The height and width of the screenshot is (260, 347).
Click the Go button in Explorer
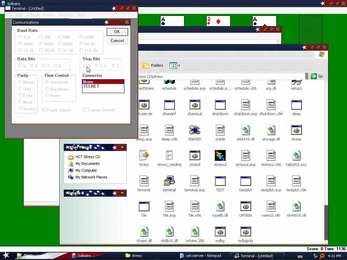317,76
